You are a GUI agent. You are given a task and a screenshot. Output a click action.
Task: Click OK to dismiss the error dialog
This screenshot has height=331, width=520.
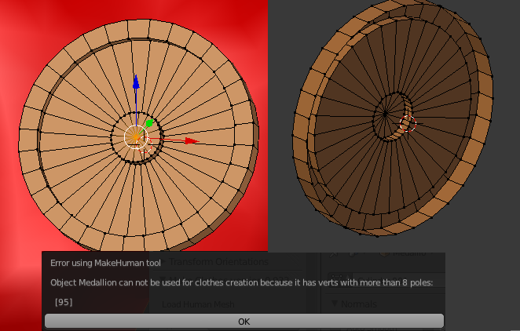(x=244, y=322)
